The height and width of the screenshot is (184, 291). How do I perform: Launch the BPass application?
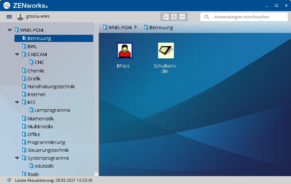[125, 55]
